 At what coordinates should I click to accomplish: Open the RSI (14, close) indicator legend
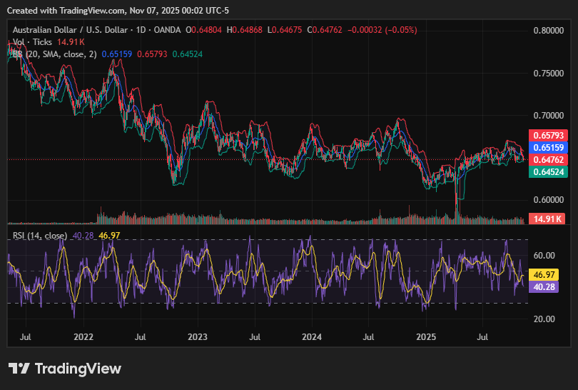[41, 236]
